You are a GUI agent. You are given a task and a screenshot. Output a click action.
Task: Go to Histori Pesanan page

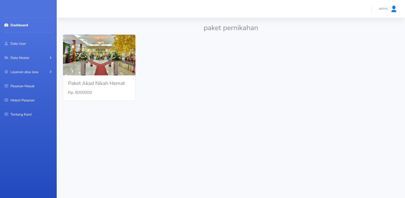coord(28,100)
